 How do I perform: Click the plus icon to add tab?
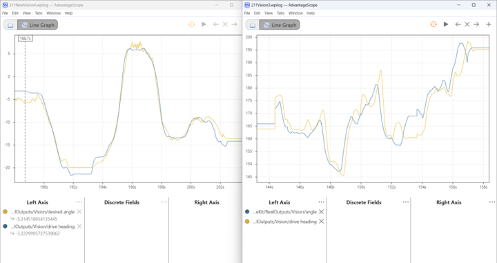489,24
